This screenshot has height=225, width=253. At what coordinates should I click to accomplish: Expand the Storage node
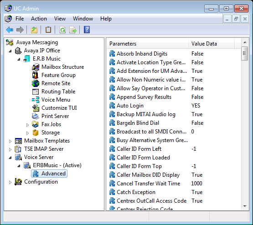point(27,133)
